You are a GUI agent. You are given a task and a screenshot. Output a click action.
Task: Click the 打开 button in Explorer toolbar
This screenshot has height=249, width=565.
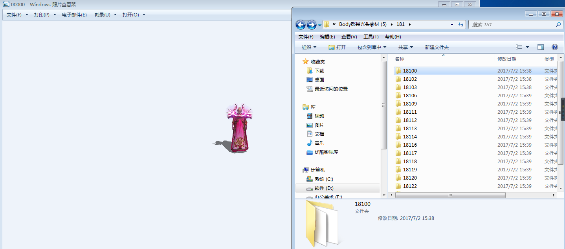(x=337, y=47)
